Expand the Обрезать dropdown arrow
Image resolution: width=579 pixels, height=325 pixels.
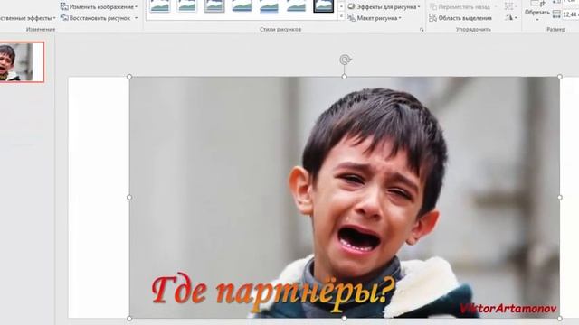pyautogui.click(x=537, y=19)
